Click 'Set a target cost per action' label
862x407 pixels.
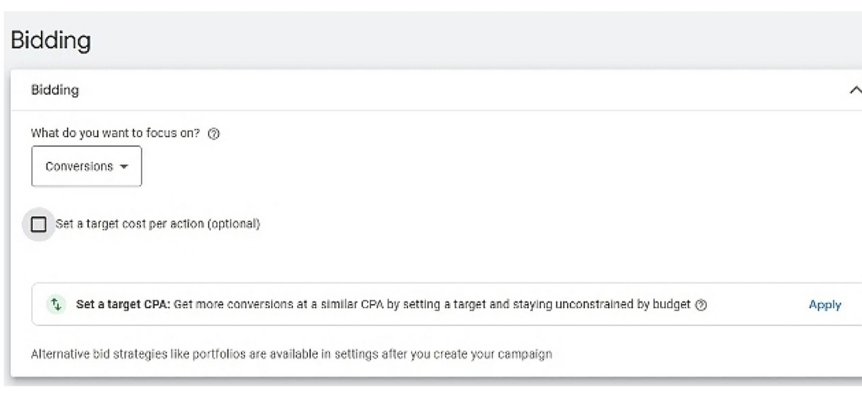click(x=129, y=224)
